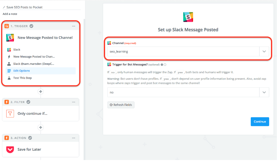Screen dimensions: 277x161
Task: Click the Refresh Fields button
Action: 121,105
